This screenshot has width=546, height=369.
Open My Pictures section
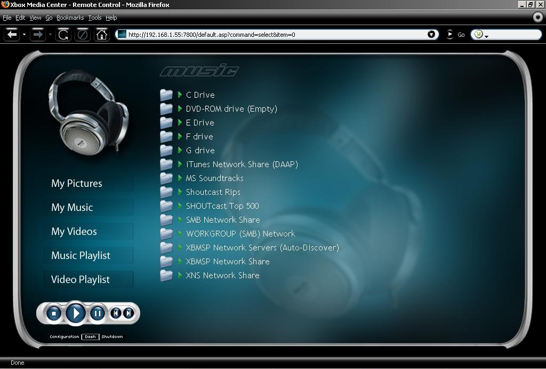tap(89, 183)
